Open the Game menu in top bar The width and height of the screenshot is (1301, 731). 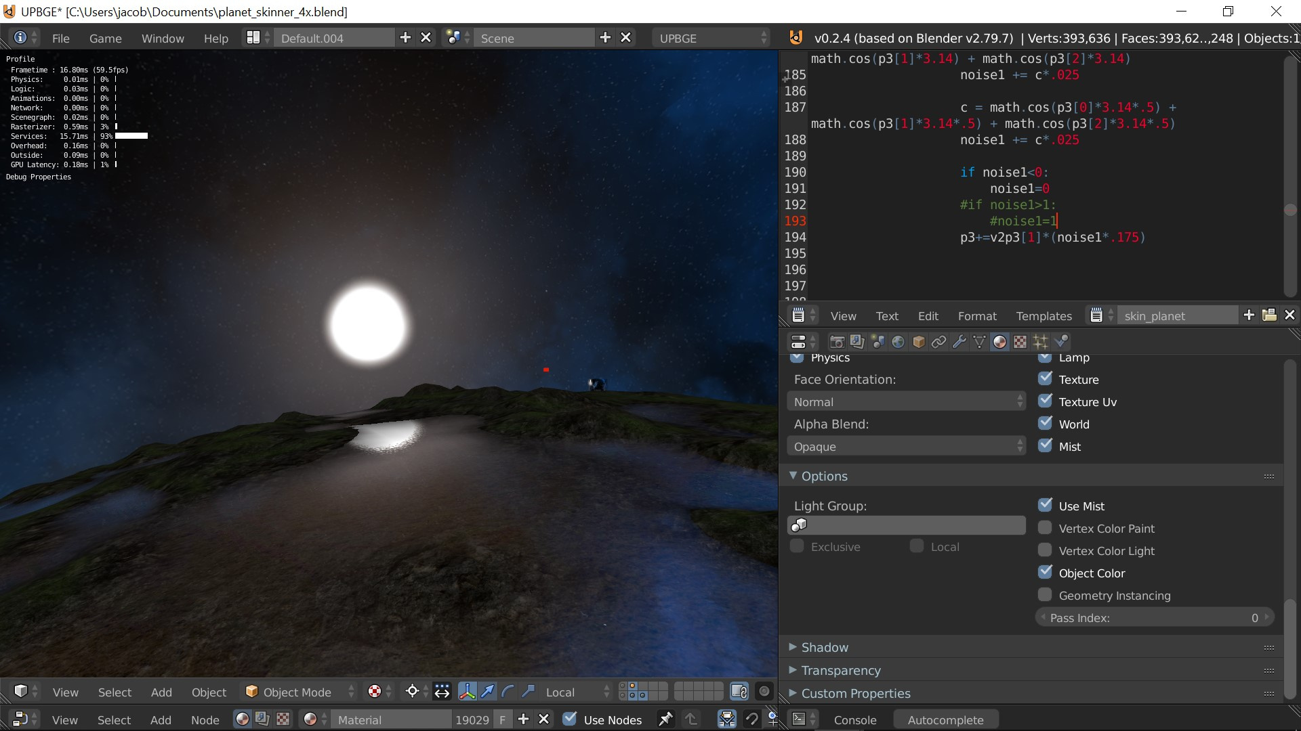tap(106, 39)
